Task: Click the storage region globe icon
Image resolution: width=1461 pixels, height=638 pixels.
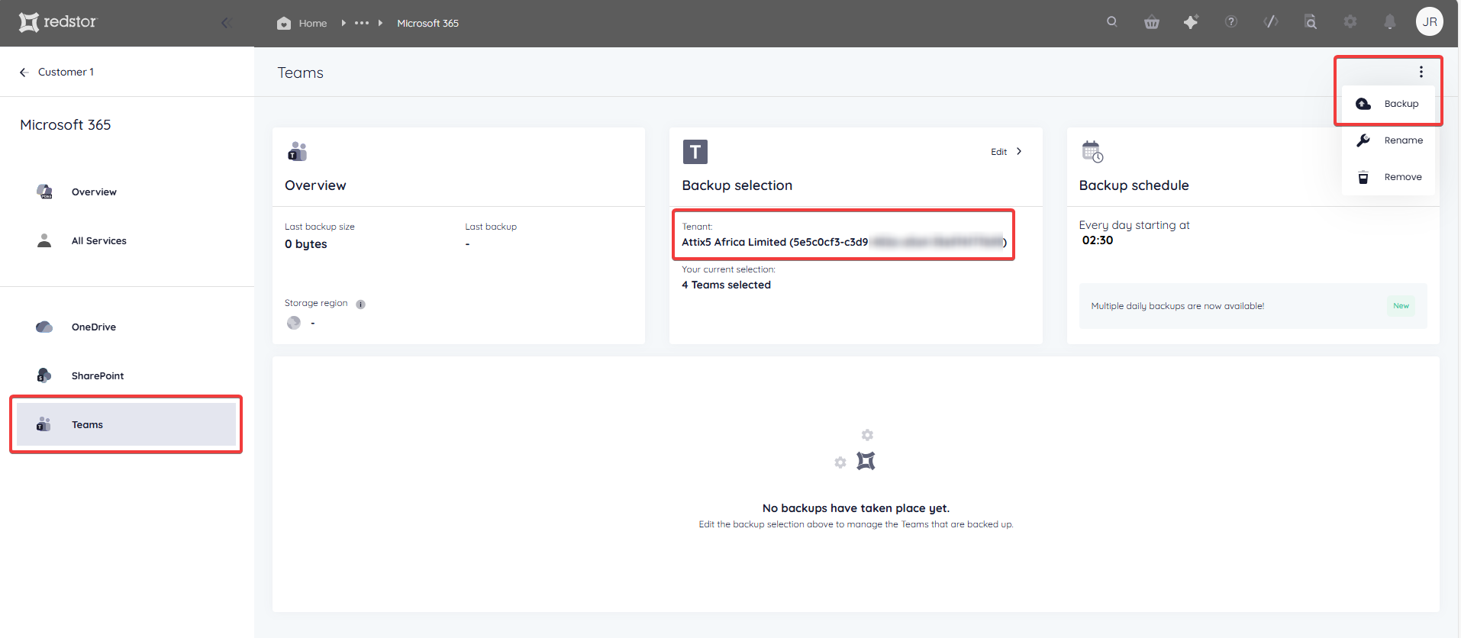Action: coord(294,323)
